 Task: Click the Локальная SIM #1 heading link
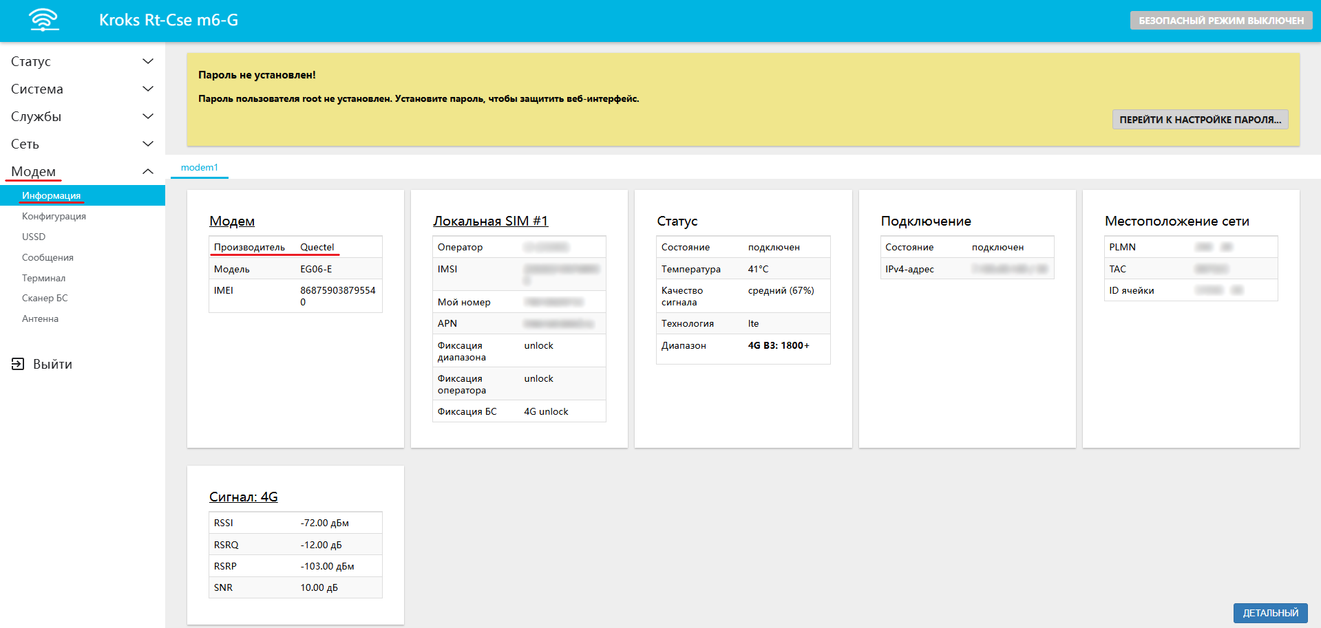[490, 221]
